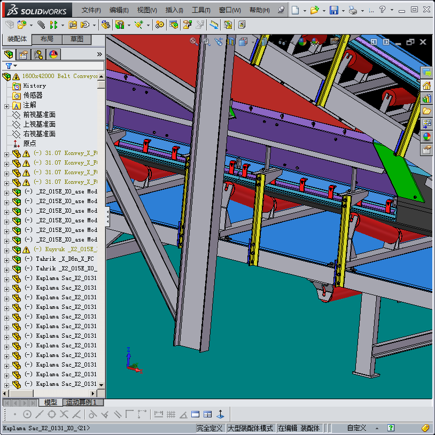Open the DisplayManager tab icon with color sphere
The image size is (435, 435).
pos(53,55)
